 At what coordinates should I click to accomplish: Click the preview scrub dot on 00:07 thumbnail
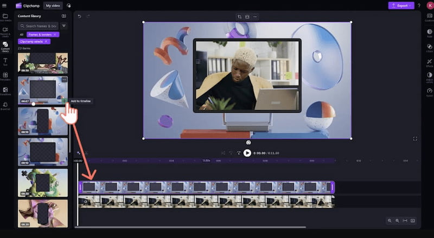[x=34, y=104]
